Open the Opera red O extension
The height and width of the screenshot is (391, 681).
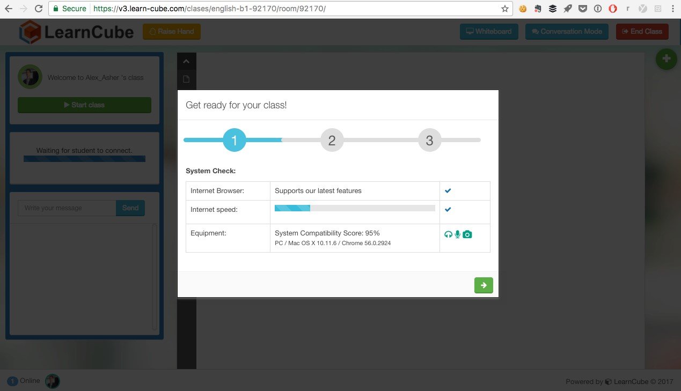612,9
